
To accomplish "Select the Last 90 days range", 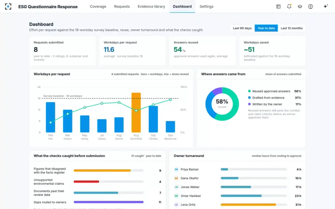I will coord(242,28).
